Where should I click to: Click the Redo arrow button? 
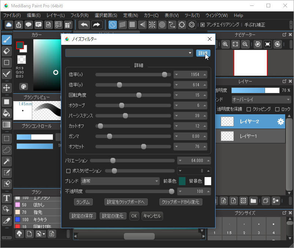click(x=97, y=25)
